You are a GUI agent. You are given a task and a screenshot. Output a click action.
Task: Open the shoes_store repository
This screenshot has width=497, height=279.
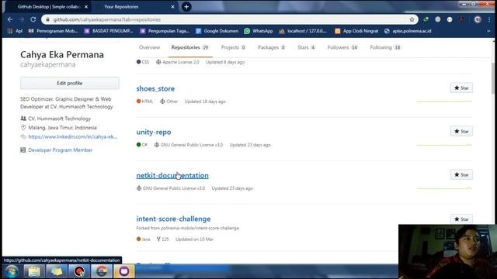155,88
